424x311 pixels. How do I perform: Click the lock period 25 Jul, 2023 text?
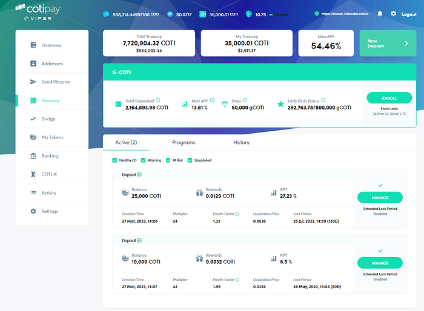point(316,221)
